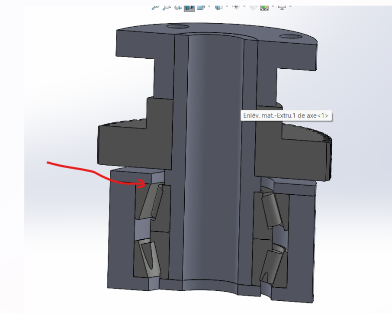Click the Hide/Show Items eye icon

coord(236,7)
